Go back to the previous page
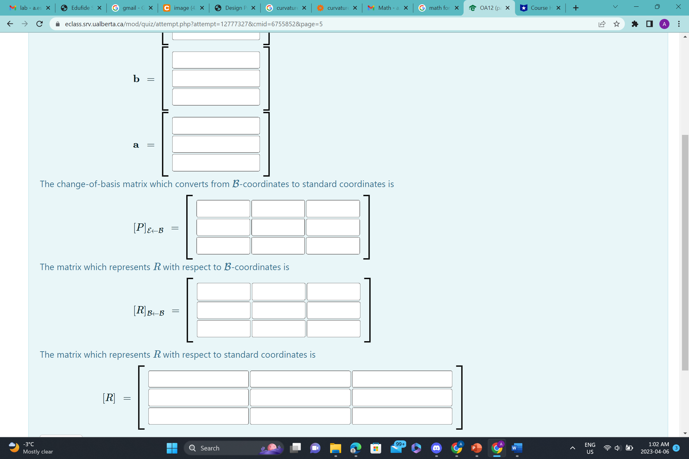The width and height of the screenshot is (689, 459). click(10, 24)
